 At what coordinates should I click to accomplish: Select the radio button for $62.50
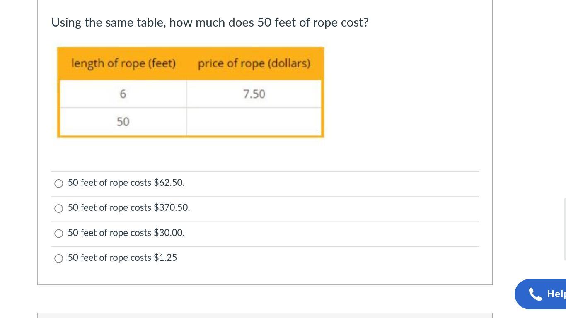pyautogui.click(x=59, y=183)
